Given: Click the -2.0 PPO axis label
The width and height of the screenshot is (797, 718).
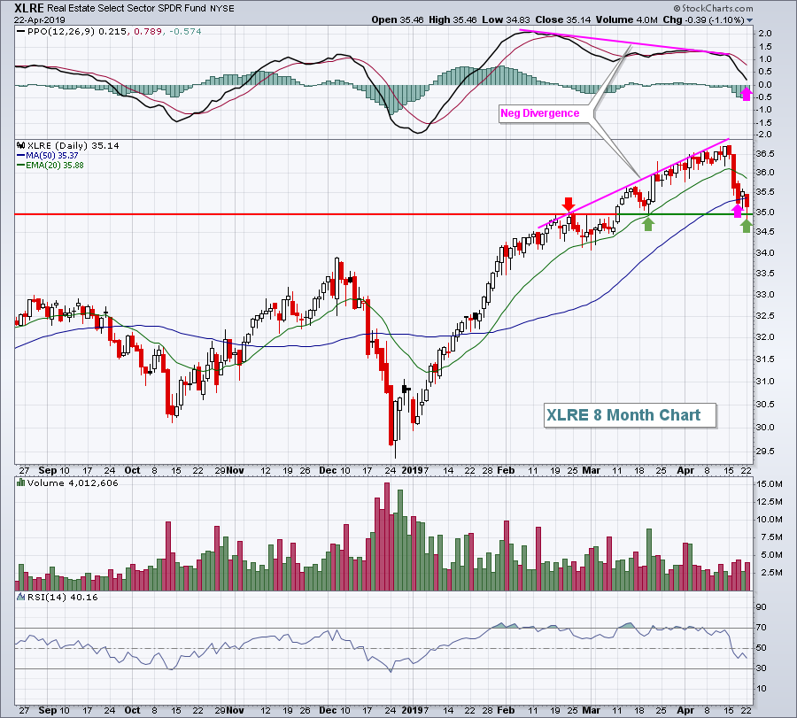Looking at the screenshot, I should 763,135.
